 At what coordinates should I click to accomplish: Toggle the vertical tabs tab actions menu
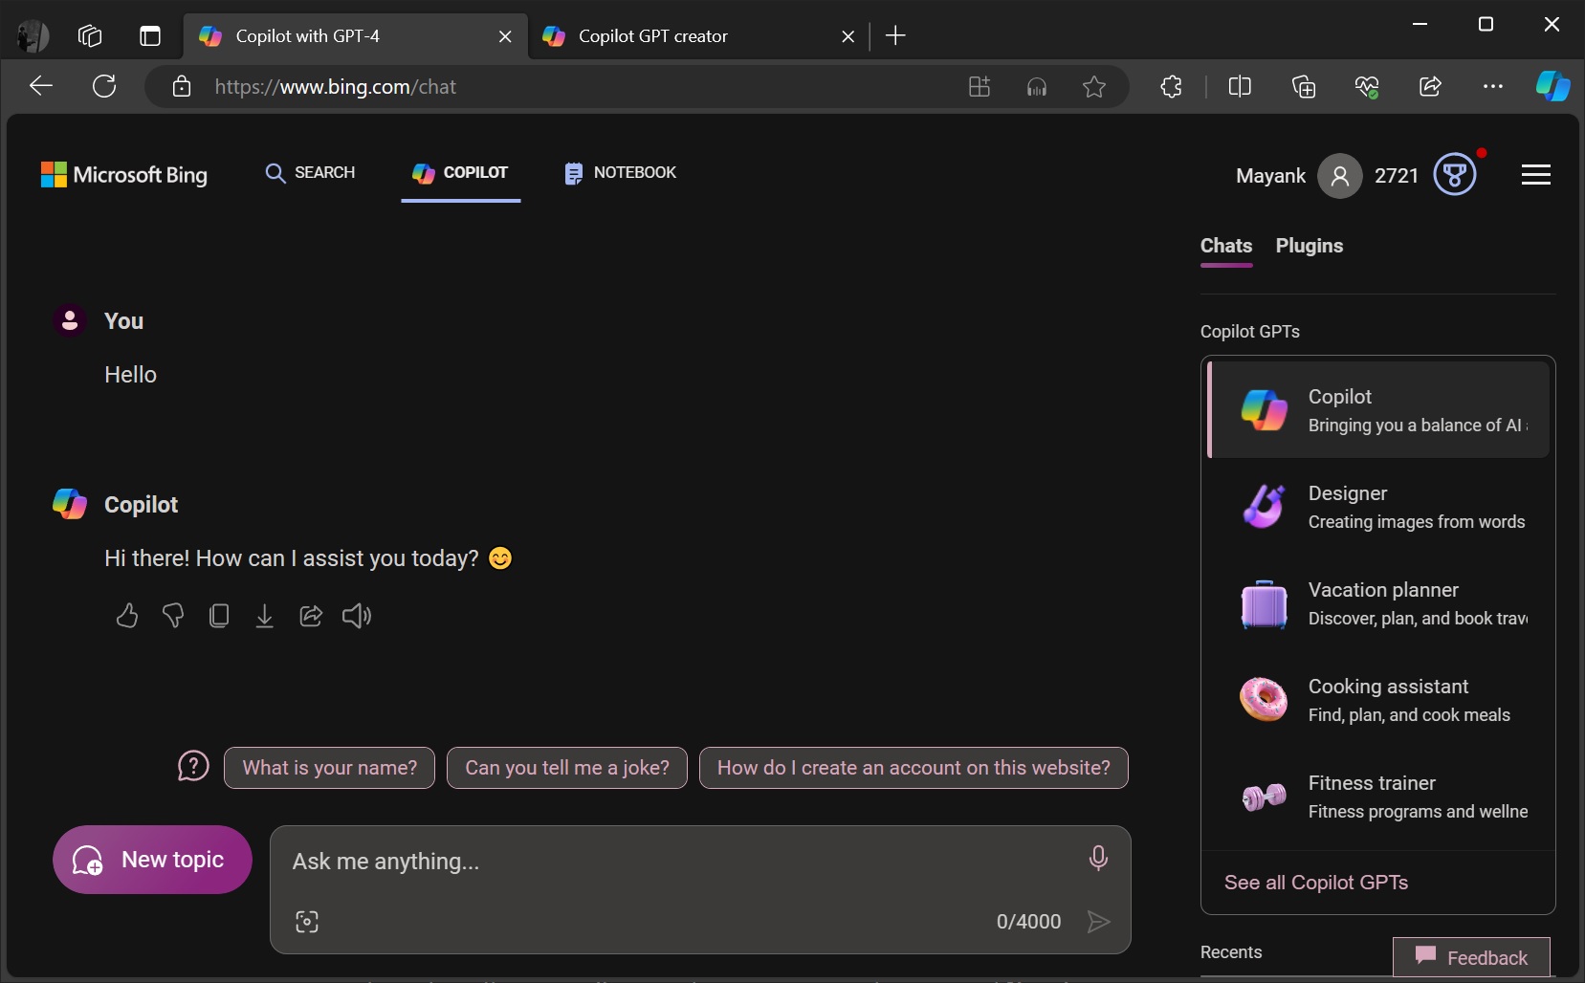pyautogui.click(x=150, y=36)
